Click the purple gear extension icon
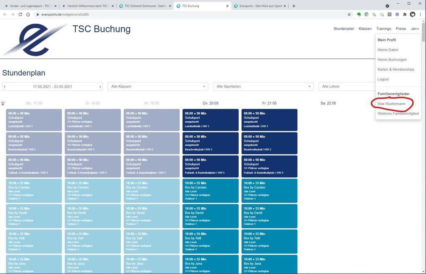Screen dimensions: 426x274 (397, 15)
